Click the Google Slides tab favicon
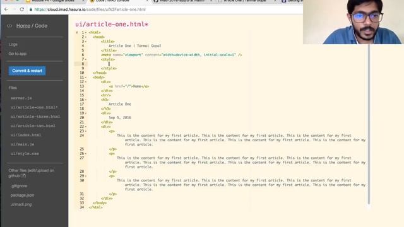This screenshot has width=404, height=227. coord(28,1)
